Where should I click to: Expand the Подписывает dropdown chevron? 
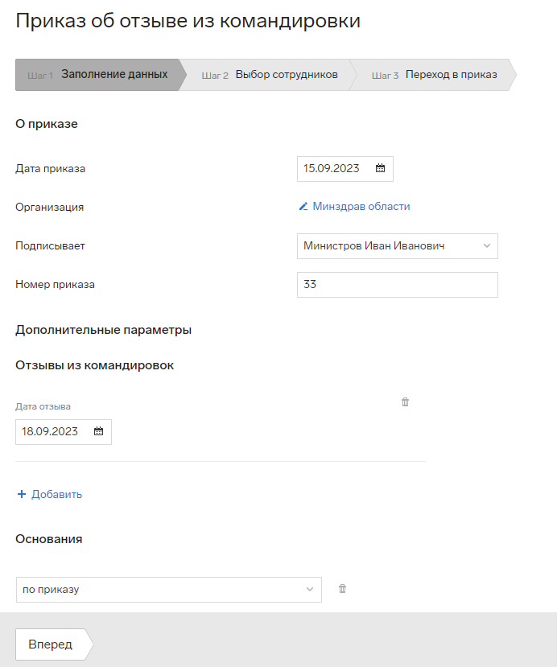pyautogui.click(x=487, y=245)
